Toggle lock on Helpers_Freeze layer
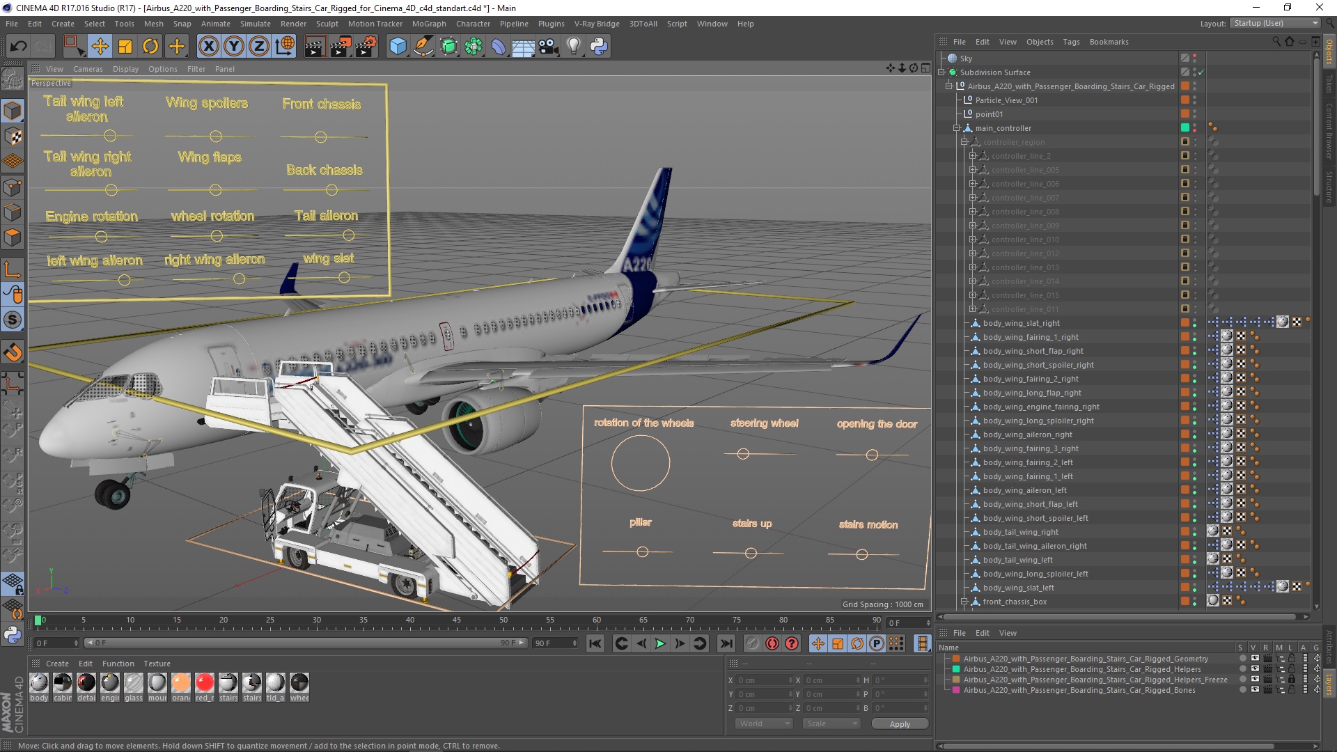The width and height of the screenshot is (1337, 752). coord(1292,680)
